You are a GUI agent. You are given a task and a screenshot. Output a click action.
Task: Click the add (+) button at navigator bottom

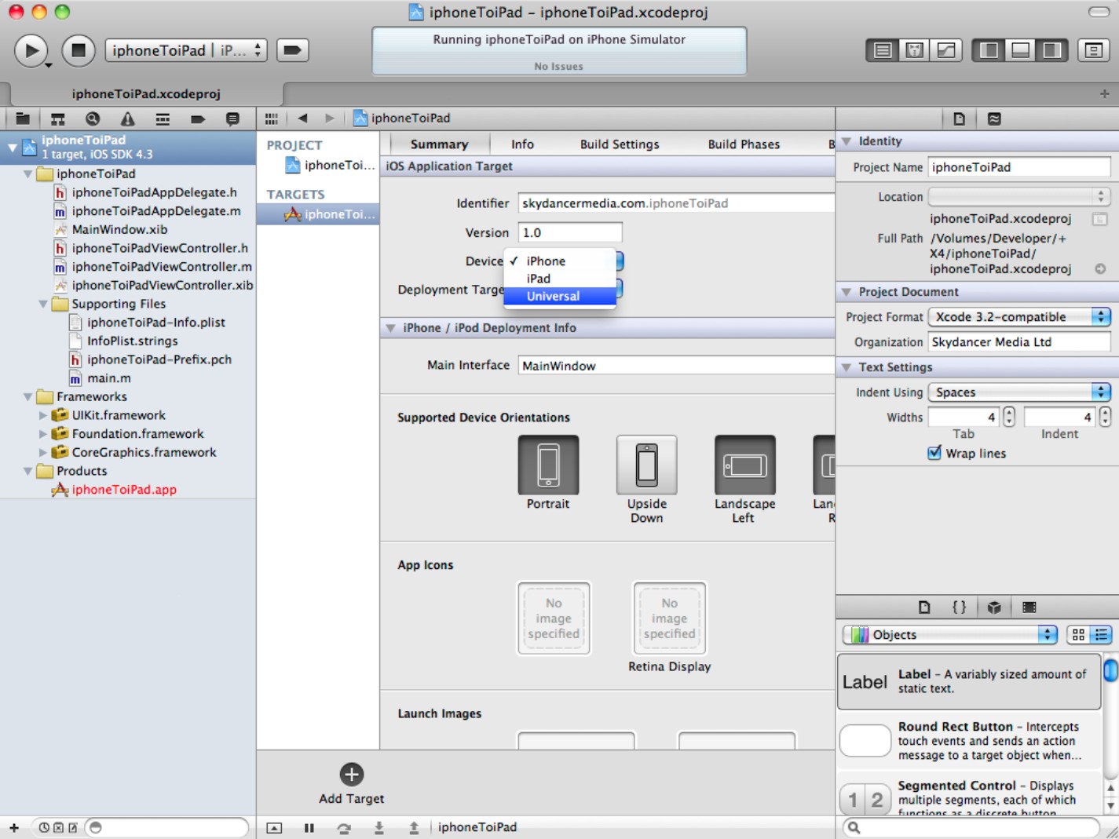(14, 827)
